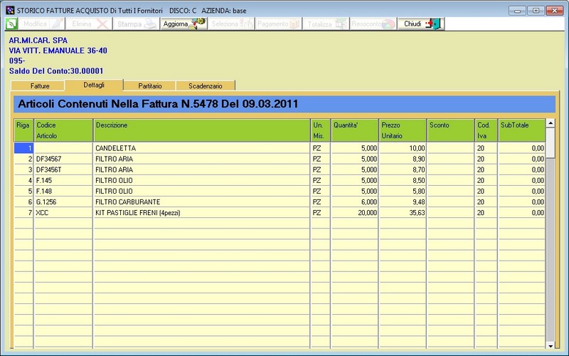The height and width of the screenshot is (356, 569).
Task: Click the Pagamento toolbar button
Action: coord(278,24)
